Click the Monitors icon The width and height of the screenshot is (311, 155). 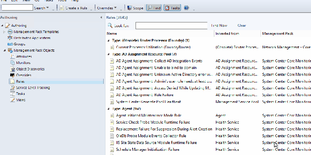click(12, 63)
